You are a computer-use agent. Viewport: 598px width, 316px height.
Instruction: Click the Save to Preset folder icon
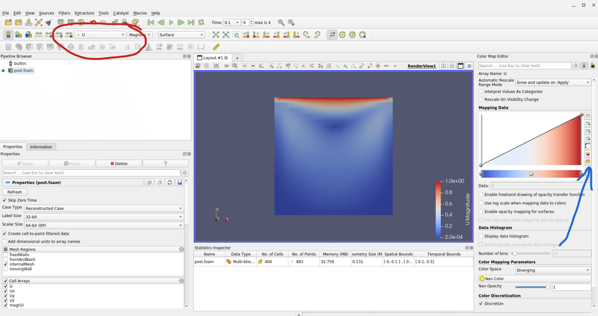coord(588,161)
